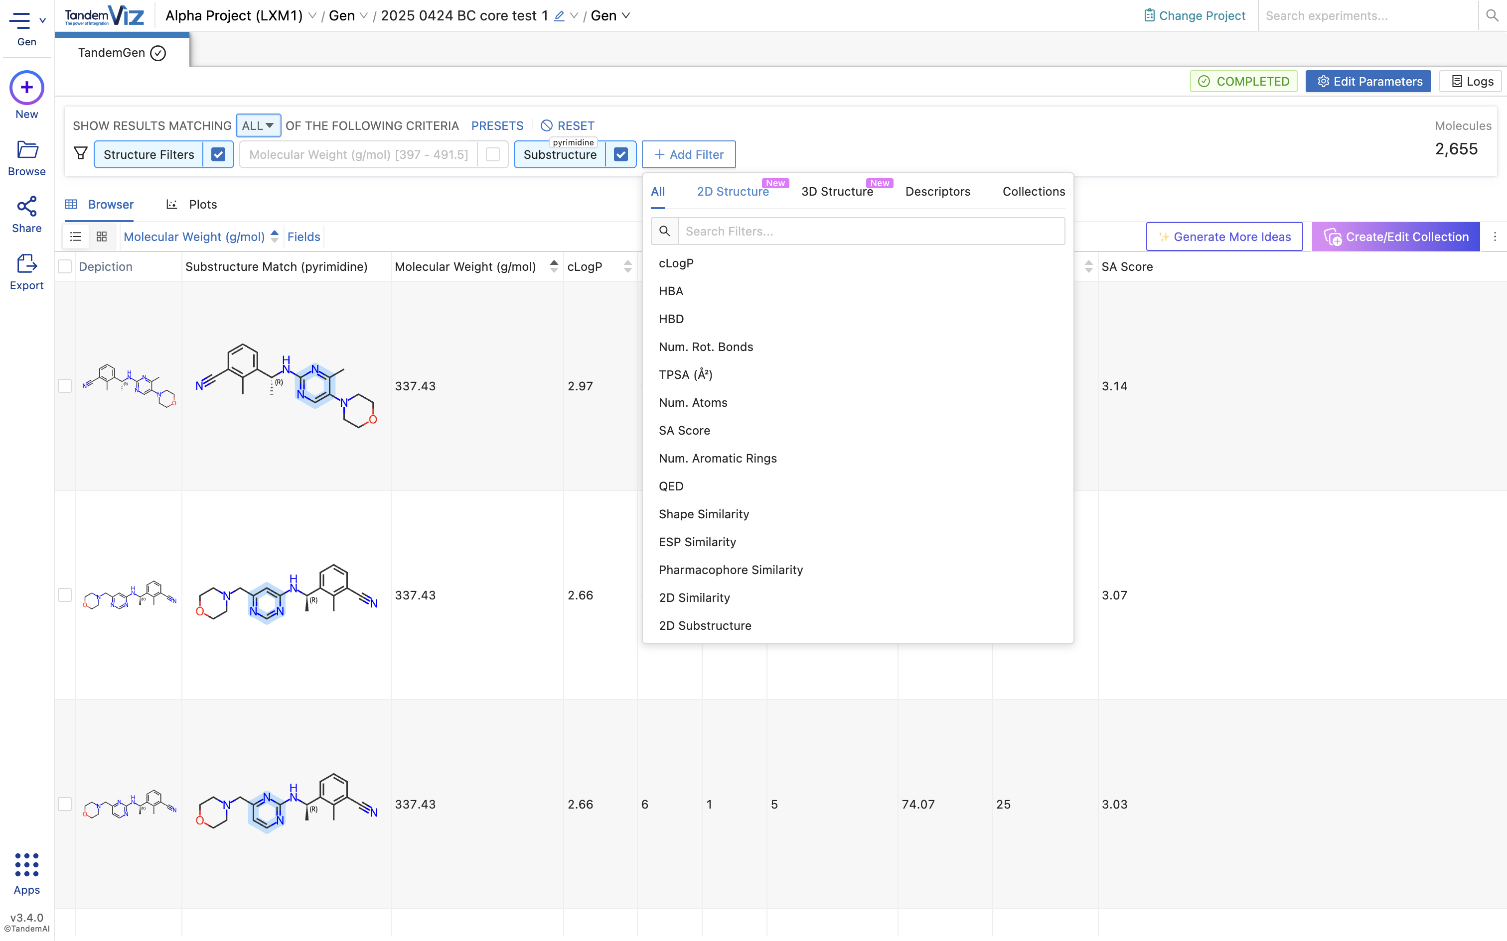
Task: Open the ALL matching criteria dropdown
Action: click(x=259, y=125)
